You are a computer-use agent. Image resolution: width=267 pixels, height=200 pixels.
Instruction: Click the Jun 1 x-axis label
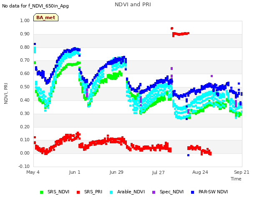coord(75,172)
